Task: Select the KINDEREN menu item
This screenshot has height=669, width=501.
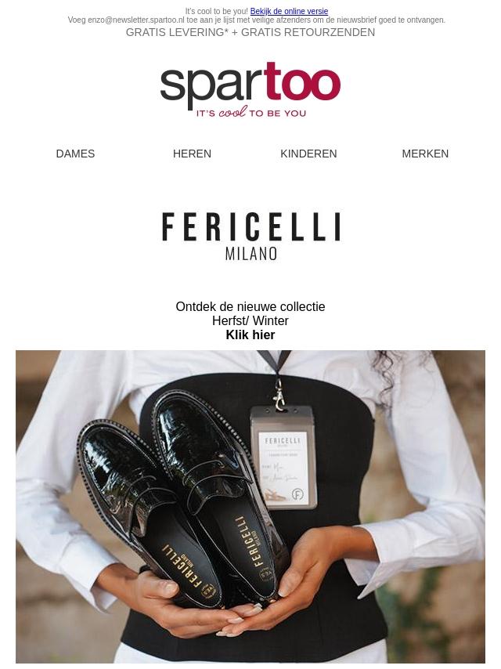Action: pyautogui.click(x=308, y=154)
